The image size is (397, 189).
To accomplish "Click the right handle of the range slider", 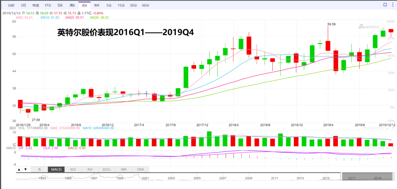I will pos(394,176).
